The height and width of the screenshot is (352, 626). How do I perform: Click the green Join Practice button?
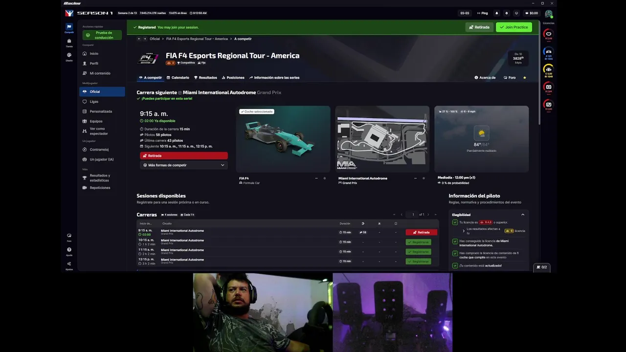[x=514, y=27]
